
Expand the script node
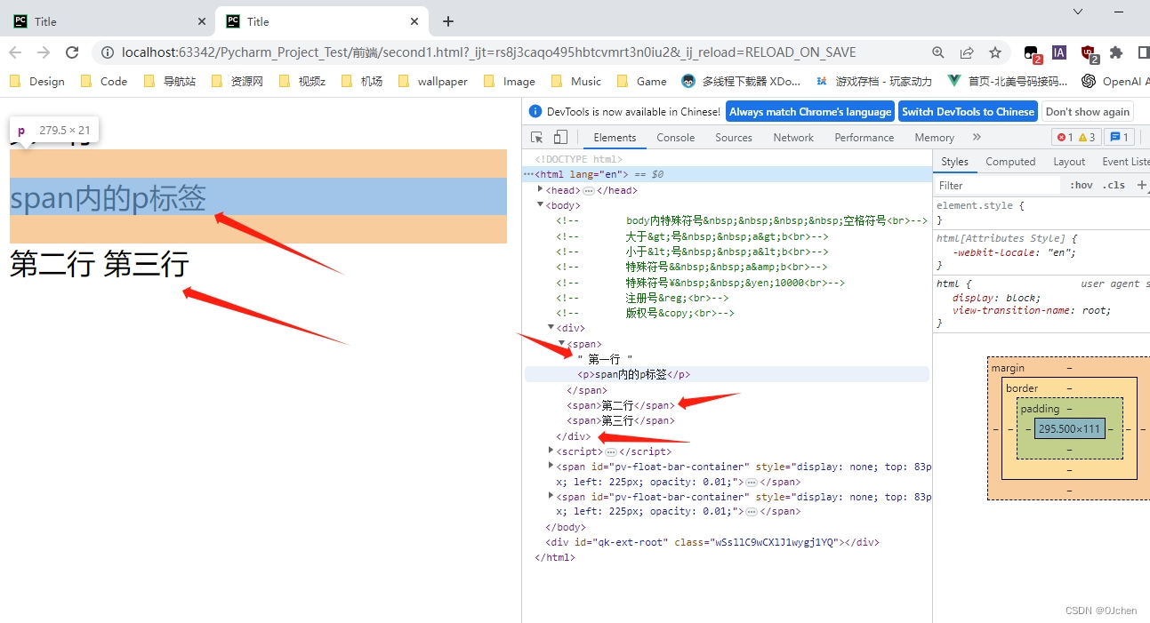tap(551, 451)
